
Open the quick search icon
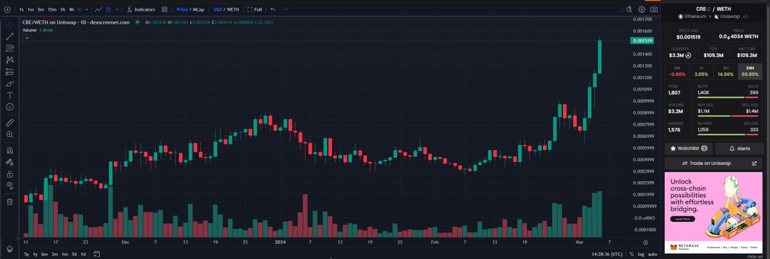[629, 10]
